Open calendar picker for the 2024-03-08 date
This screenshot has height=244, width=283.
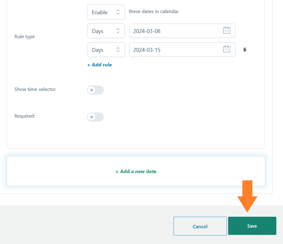(227, 30)
